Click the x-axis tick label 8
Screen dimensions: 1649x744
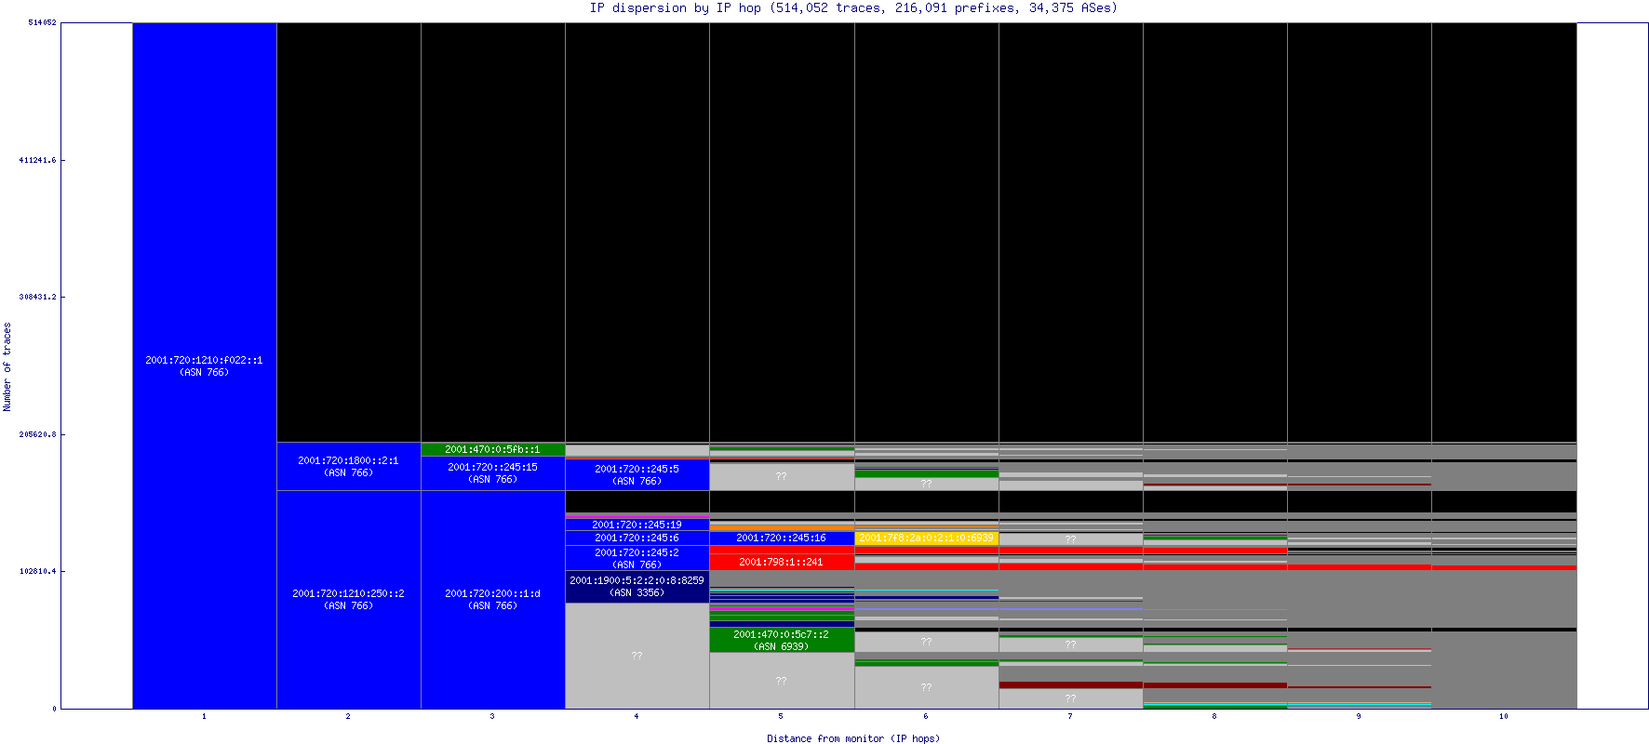(x=1214, y=716)
